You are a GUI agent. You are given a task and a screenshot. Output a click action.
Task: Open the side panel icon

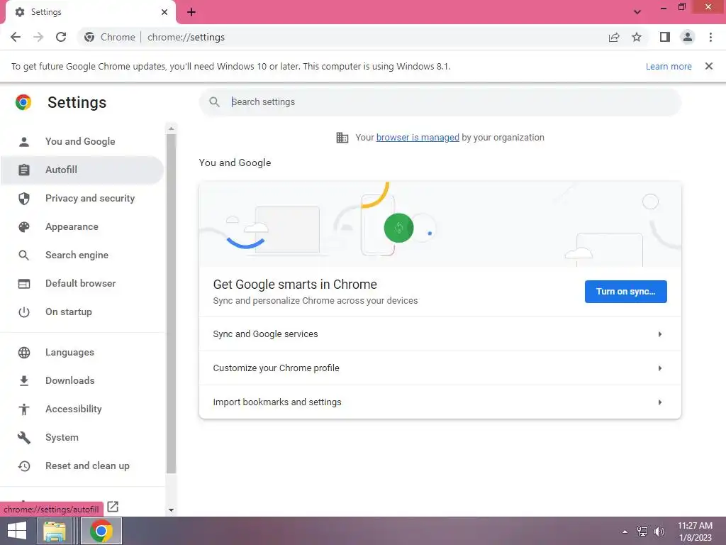tap(665, 37)
